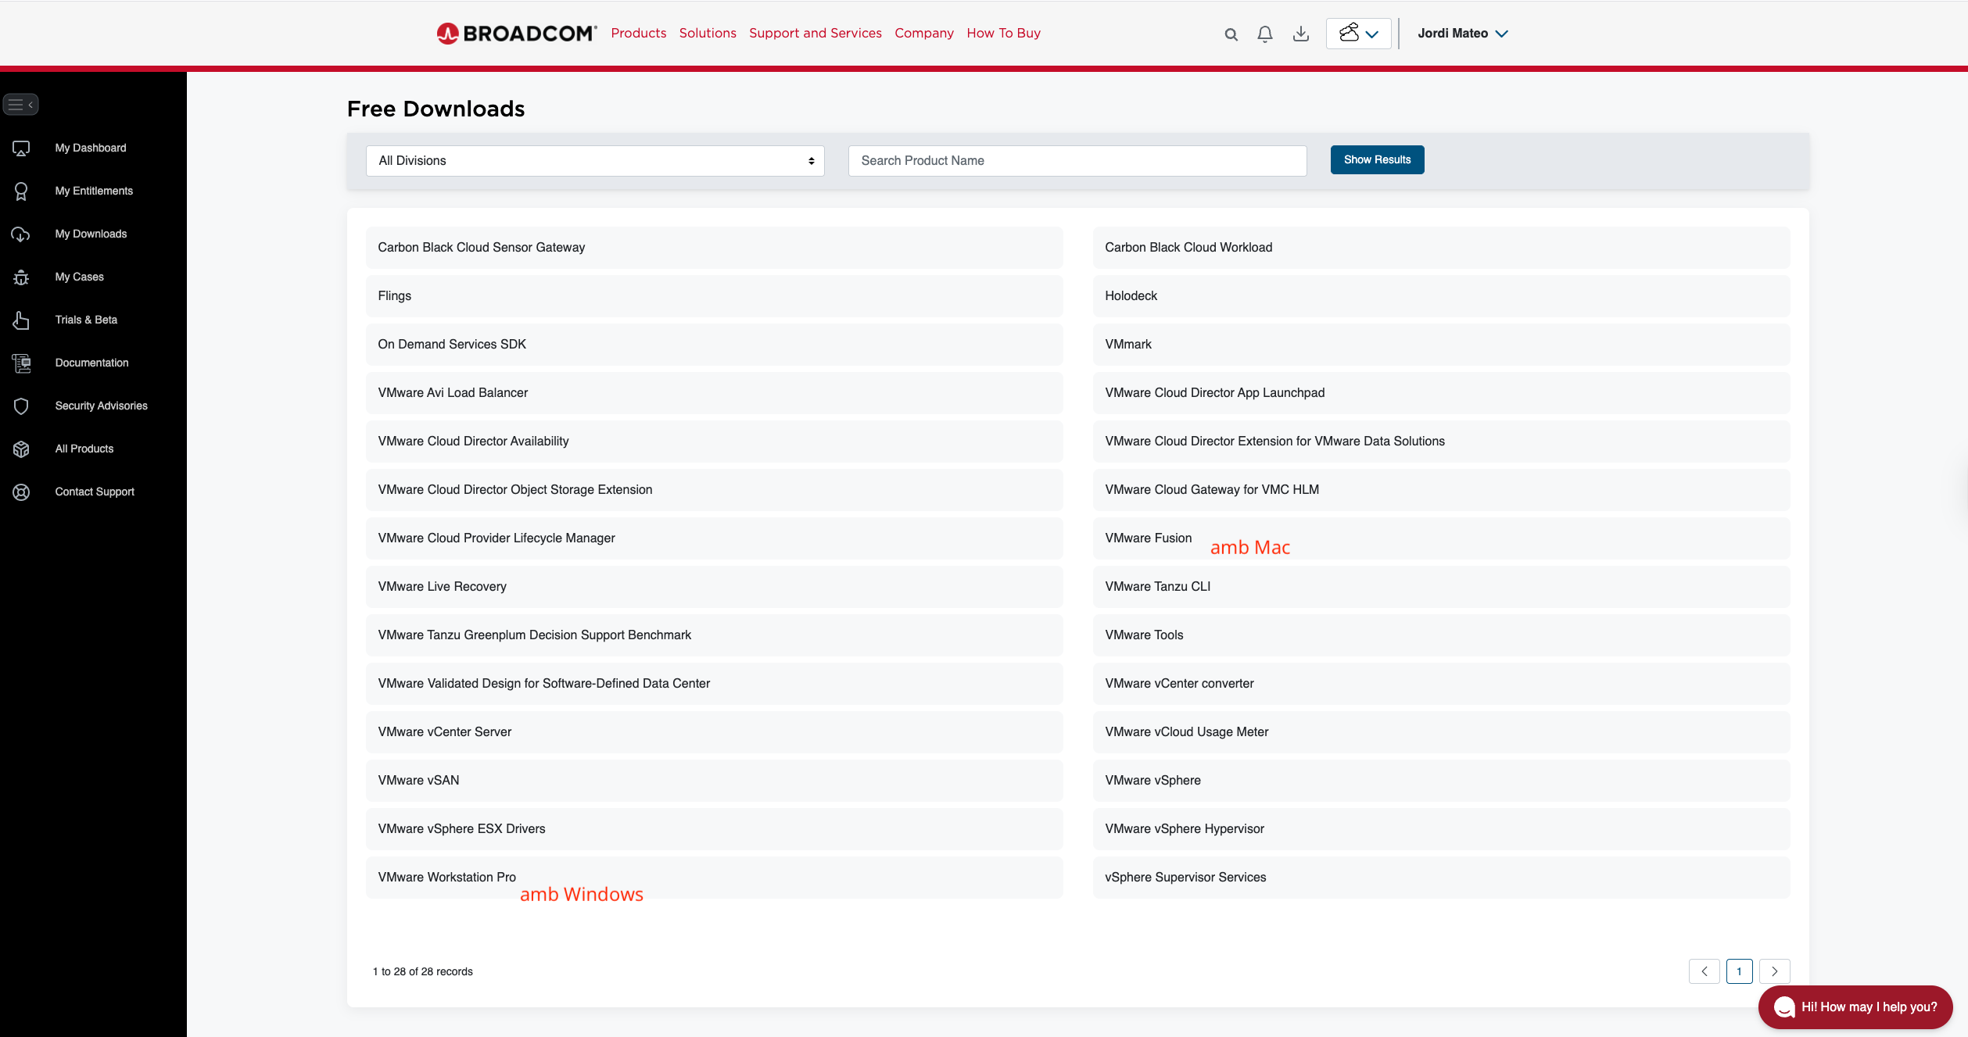This screenshot has height=1037, width=1968.
Task: Open 'Hi! How may I help you?' chat
Action: click(1855, 1007)
